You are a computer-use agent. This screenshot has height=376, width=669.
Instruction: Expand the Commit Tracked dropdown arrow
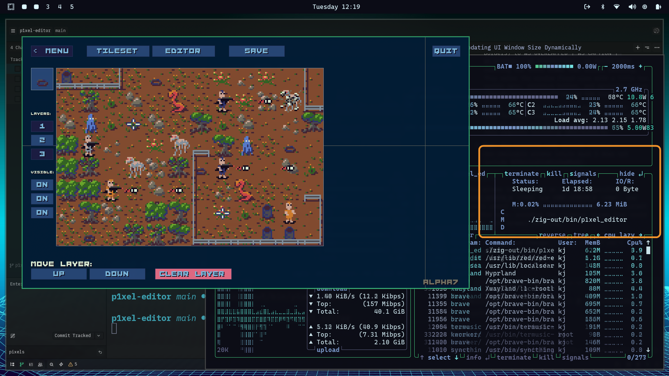[x=99, y=336]
